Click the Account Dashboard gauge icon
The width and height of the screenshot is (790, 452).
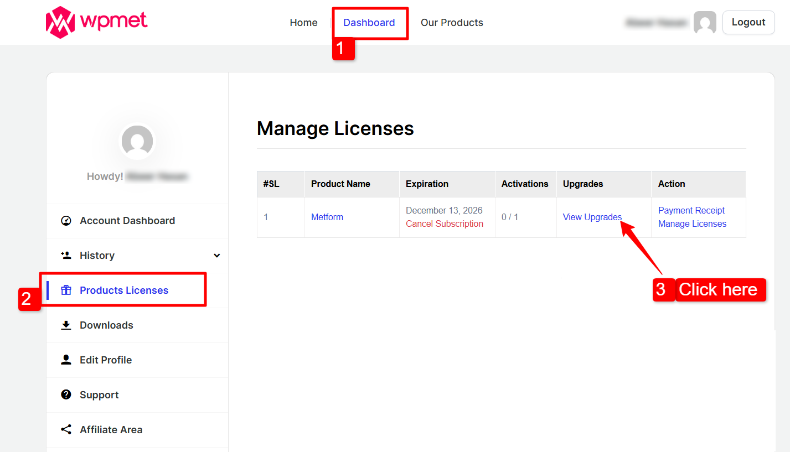pyautogui.click(x=66, y=221)
